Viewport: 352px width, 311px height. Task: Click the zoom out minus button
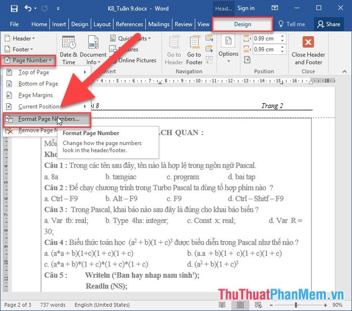[x=271, y=305]
